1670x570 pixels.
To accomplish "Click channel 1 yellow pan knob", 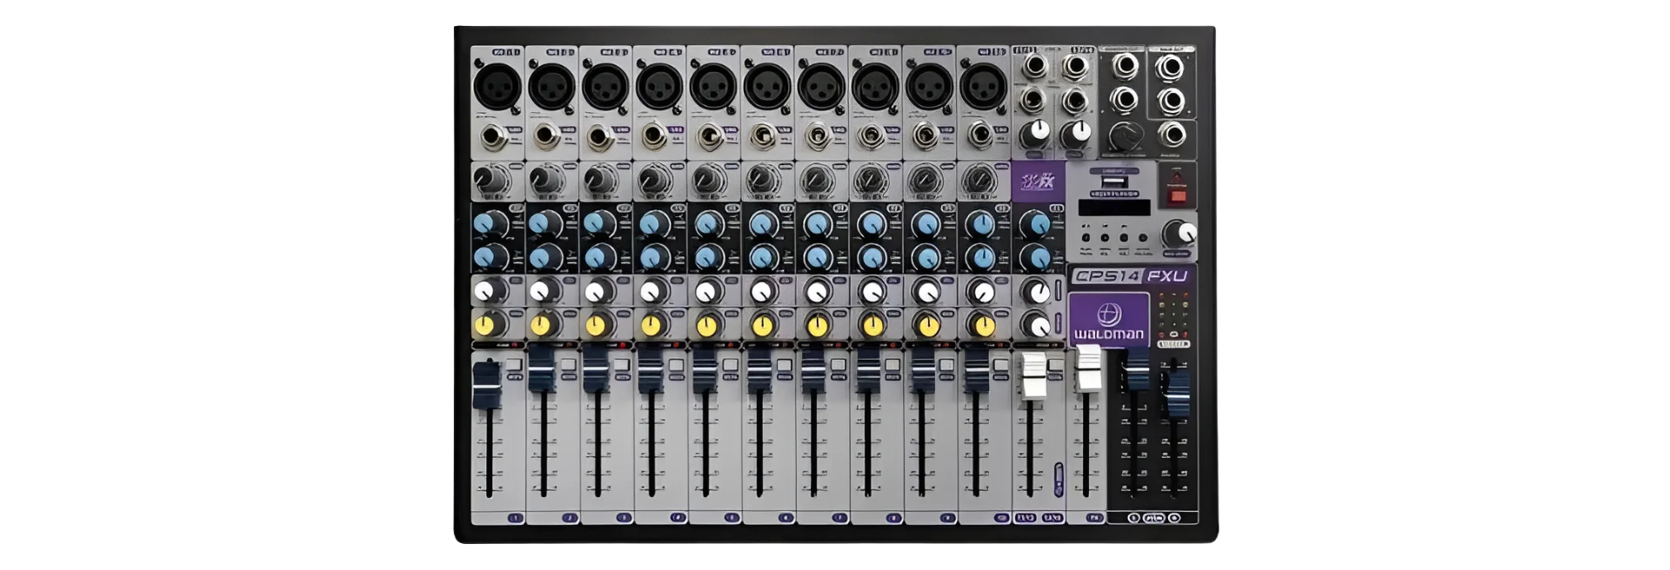I will 486,325.
